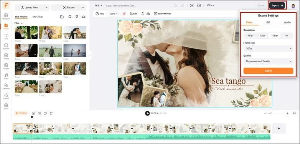Select 480p resolution
Viewport: 300px width, 144px height.
click(250, 36)
